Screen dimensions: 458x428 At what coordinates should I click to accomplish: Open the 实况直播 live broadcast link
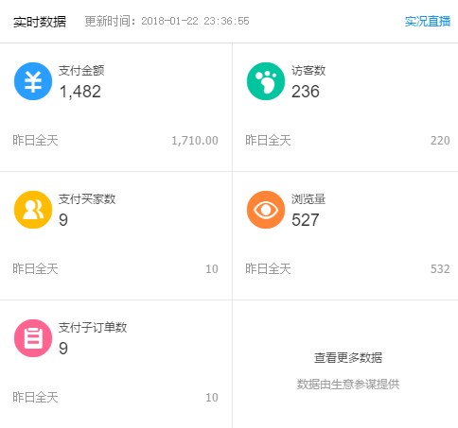[x=428, y=22]
